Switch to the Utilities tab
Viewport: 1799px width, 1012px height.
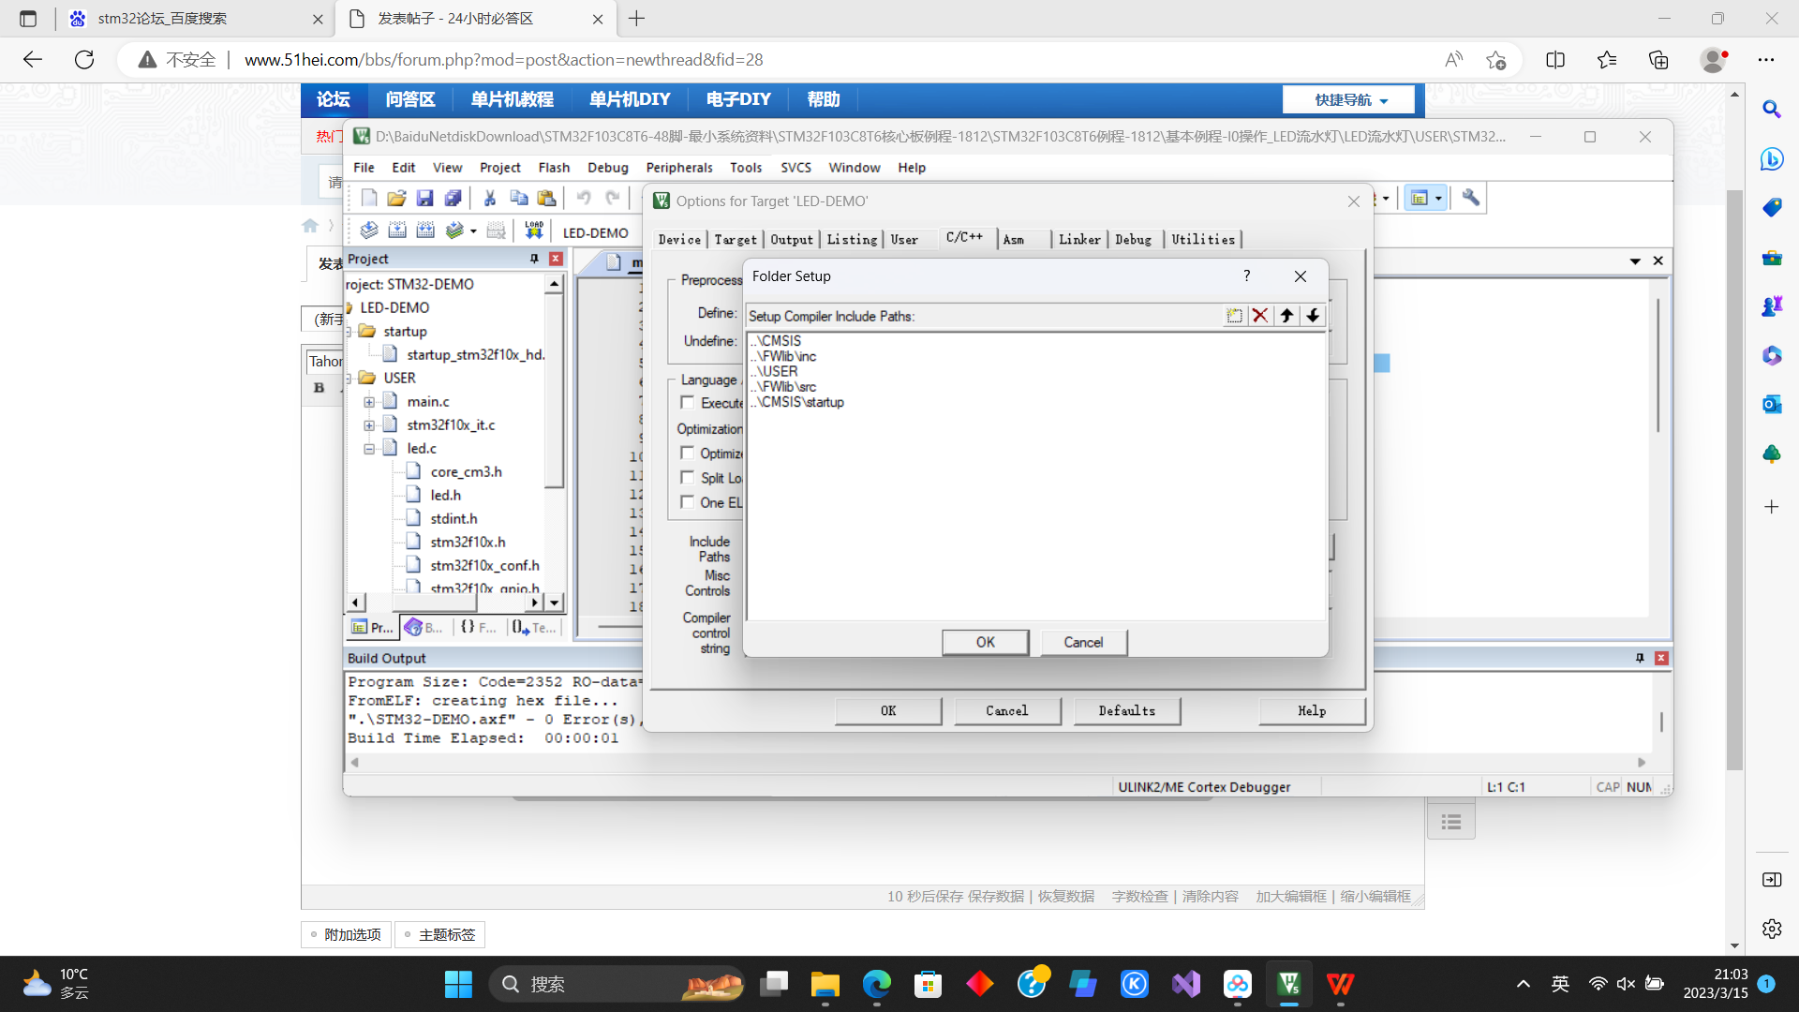pos(1203,240)
